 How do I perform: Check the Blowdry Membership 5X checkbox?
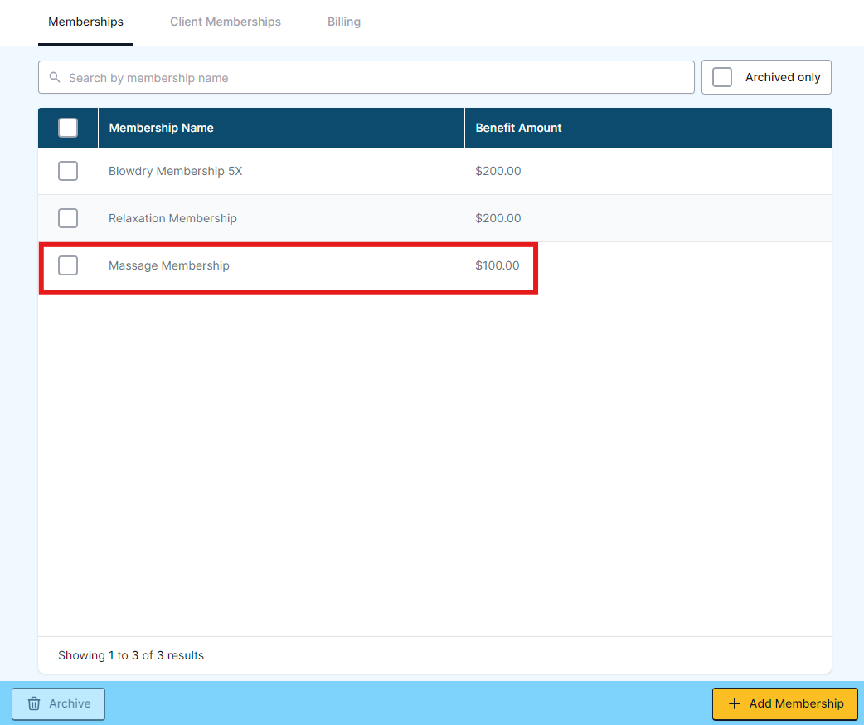[68, 171]
